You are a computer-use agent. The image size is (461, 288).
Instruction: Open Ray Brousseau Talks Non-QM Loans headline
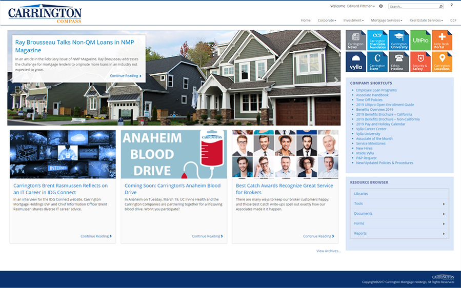coord(75,46)
